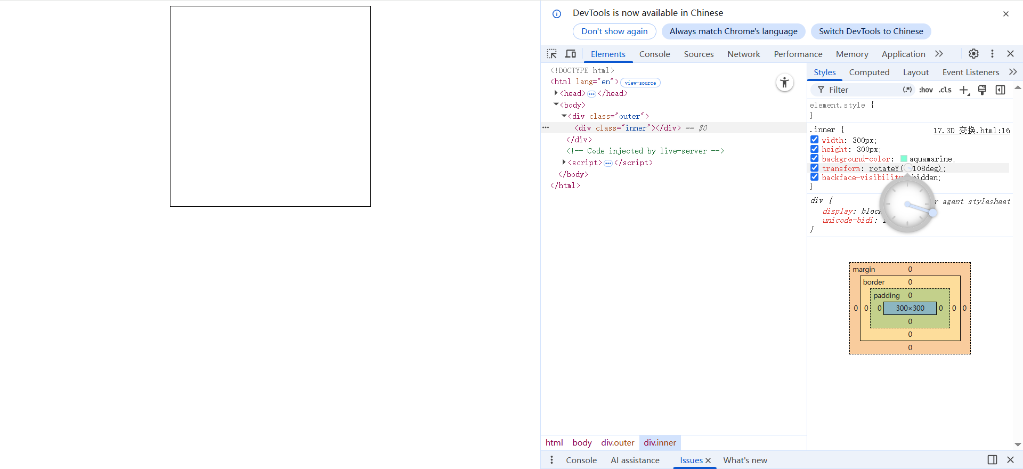
Task: Select the Elements tab
Action: pos(608,54)
